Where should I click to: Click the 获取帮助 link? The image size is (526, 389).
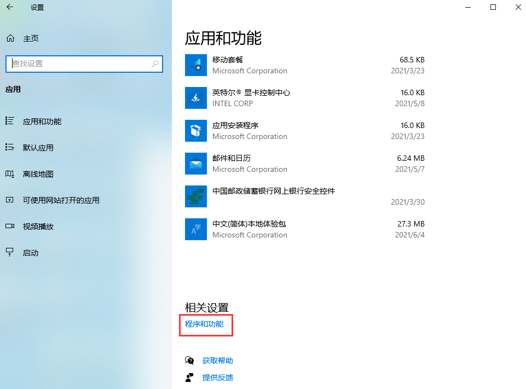coord(217,361)
